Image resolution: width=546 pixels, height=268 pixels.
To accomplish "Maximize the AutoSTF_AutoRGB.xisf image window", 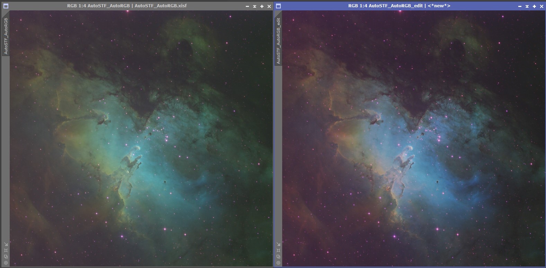I will click(x=262, y=6).
